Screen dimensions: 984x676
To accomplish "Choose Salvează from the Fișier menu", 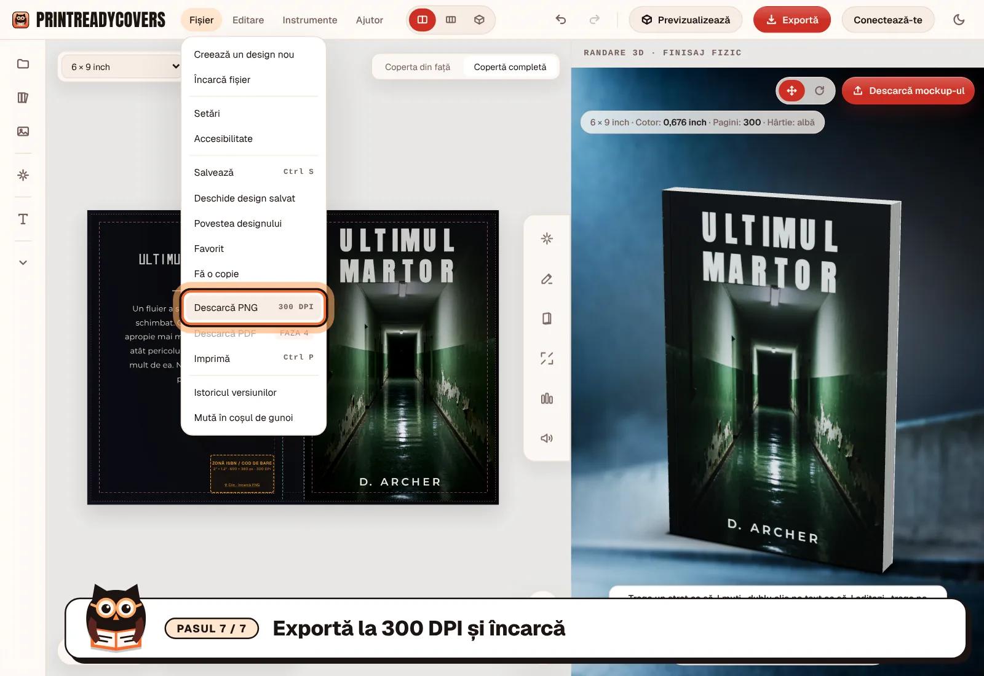I will pos(253,173).
